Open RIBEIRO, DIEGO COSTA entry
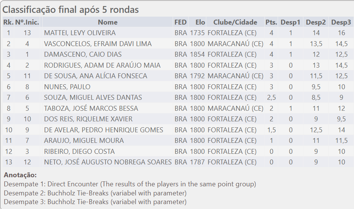Viewport: 354px width, 209px height. 79,152
